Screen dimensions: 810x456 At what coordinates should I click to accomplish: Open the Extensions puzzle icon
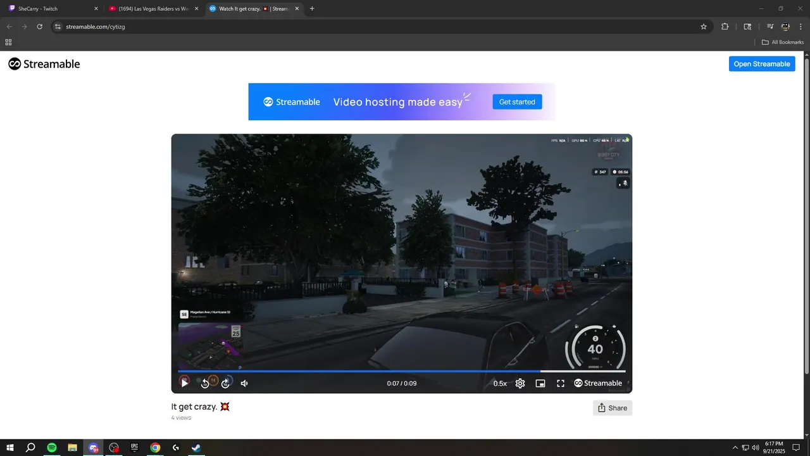(725, 27)
